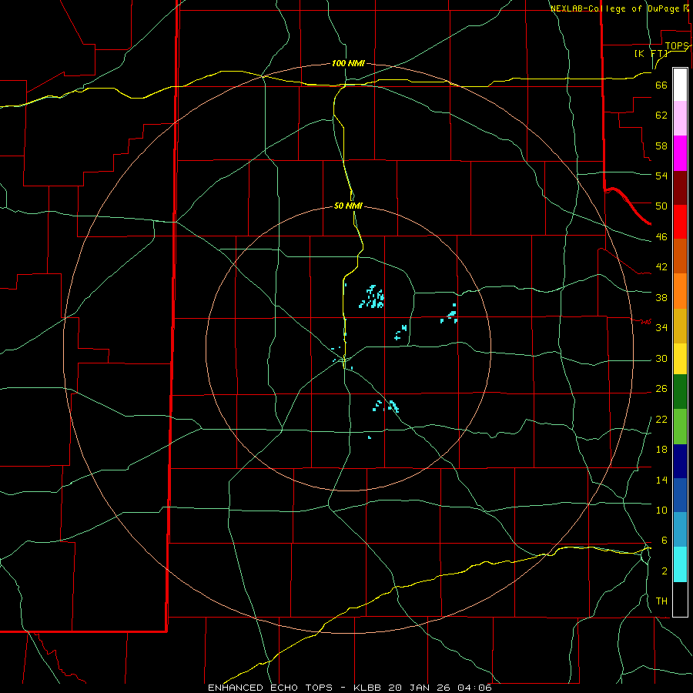This screenshot has width=693, height=693.
Task: Click the 46 legend value
Action: [661, 236]
